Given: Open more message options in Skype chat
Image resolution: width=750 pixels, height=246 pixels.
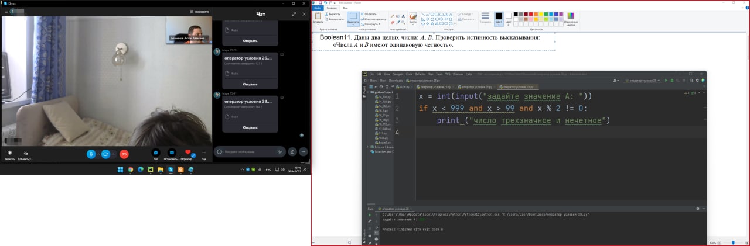Looking at the screenshot, I should [x=303, y=151].
